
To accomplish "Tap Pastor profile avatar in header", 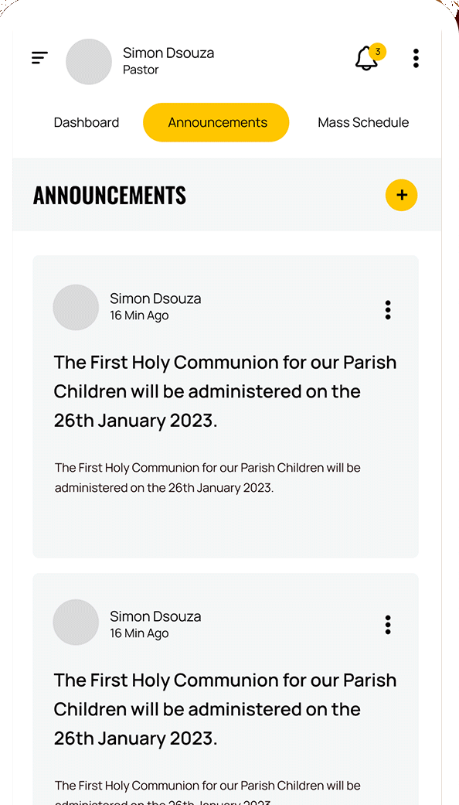I will (x=89, y=62).
